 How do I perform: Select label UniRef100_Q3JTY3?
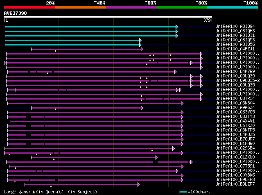[x=235, y=117]
